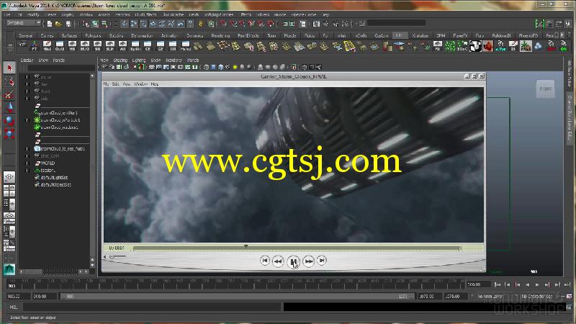Click the movie player progress bar
Screen dimensions: 576x324
pos(297,248)
